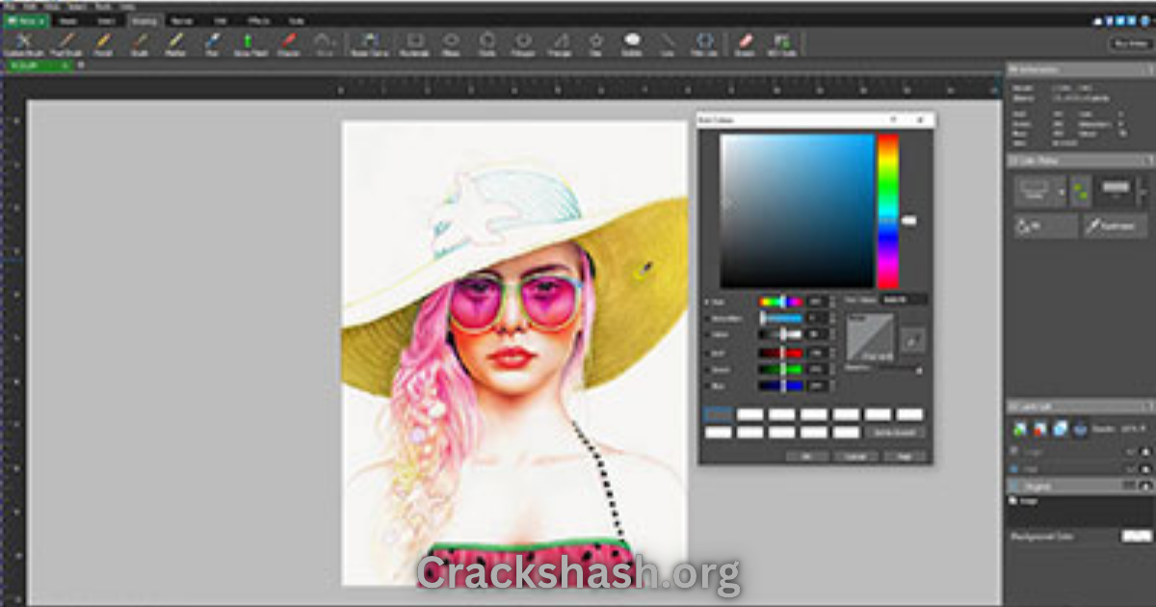Select the Pixel Brush tool
Screen dimensions: 1156x607
(x=66, y=44)
